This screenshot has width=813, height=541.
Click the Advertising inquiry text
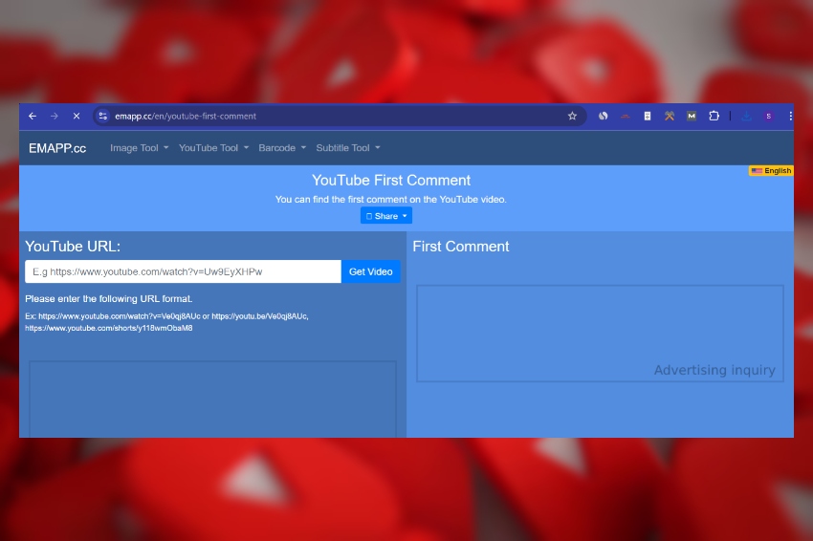point(714,370)
